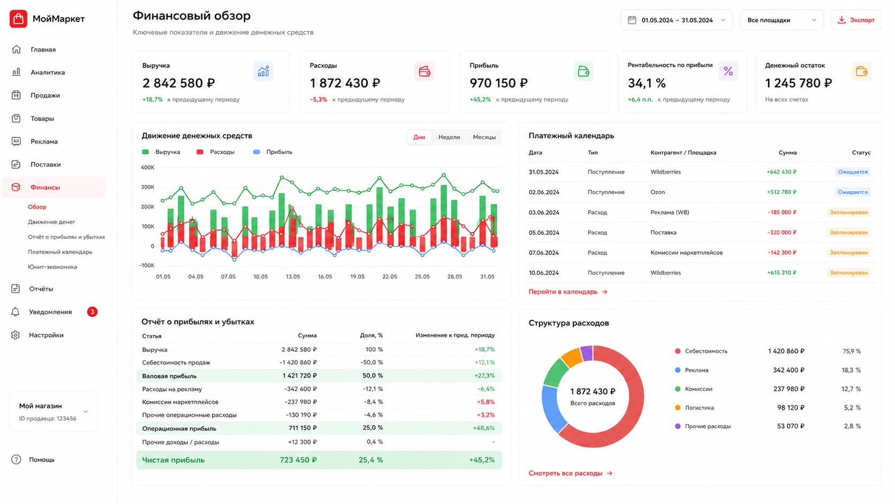
Task: Click the Реклама blue legend dot
Action: [x=678, y=370]
